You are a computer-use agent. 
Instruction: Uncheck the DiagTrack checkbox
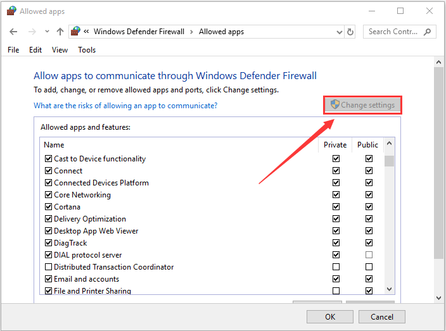(x=48, y=242)
